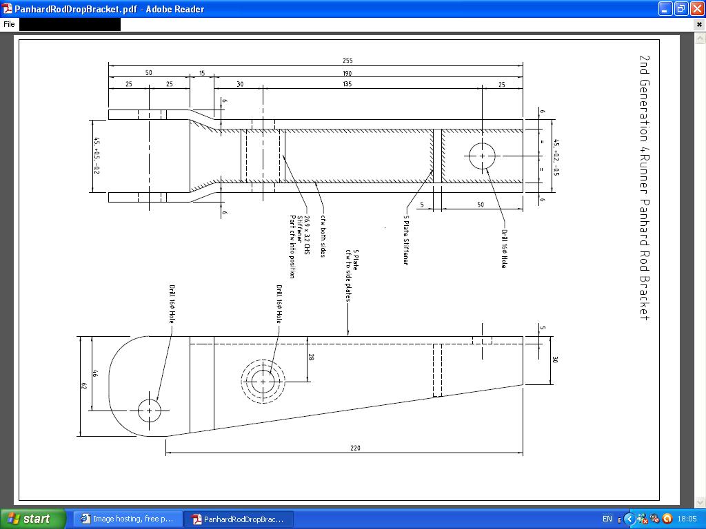Click the Adobe Reader title bar icon
Viewport: 706px width, 529px height.
(x=8, y=9)
